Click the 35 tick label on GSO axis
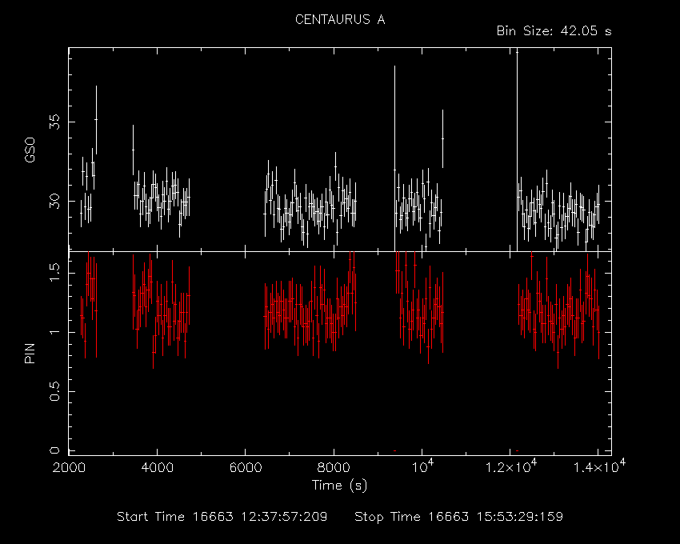 54,122
